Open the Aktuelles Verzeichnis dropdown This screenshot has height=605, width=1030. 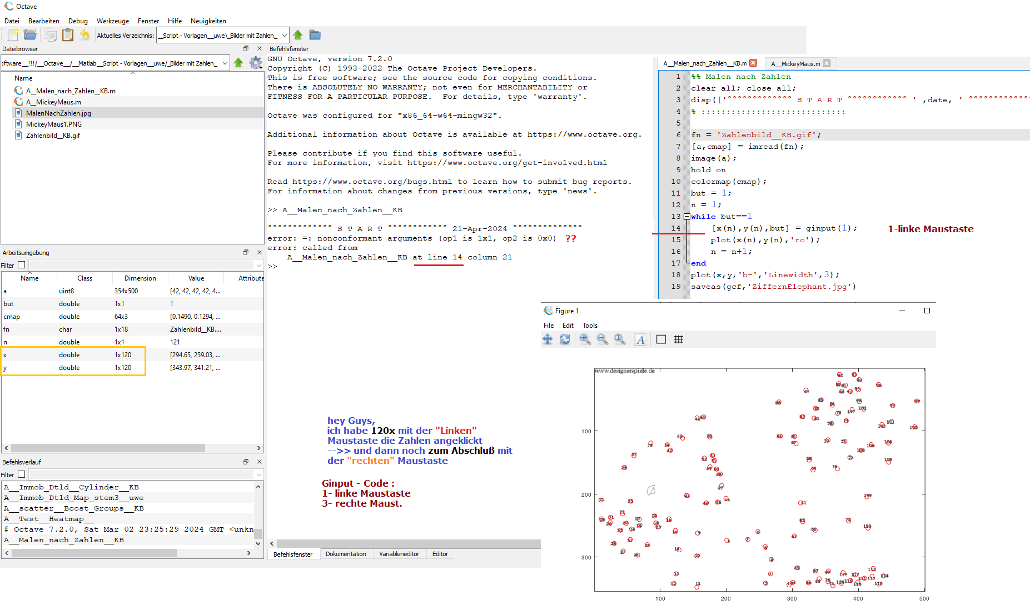284,36
